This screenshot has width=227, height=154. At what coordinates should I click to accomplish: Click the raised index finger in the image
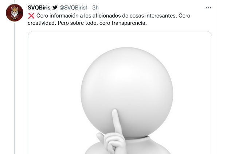pos(116,122)
